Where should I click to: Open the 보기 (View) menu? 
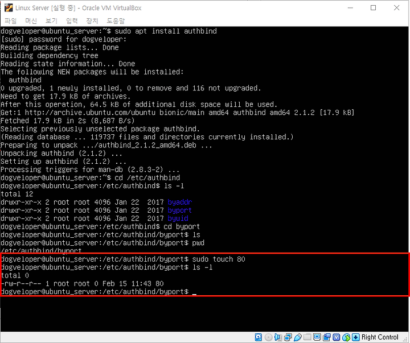tap(51, 20)
